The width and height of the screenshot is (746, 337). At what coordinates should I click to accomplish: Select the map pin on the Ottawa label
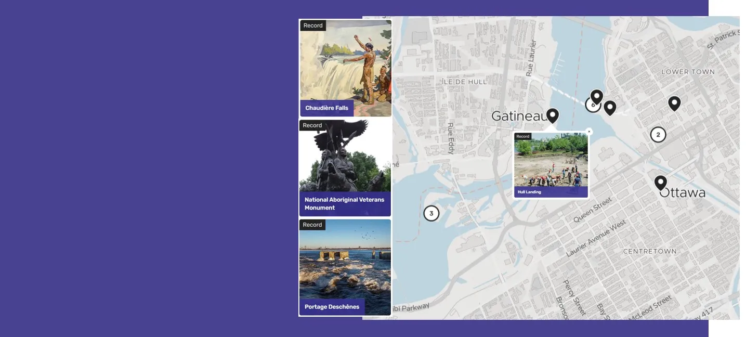(x=660, y=183)
